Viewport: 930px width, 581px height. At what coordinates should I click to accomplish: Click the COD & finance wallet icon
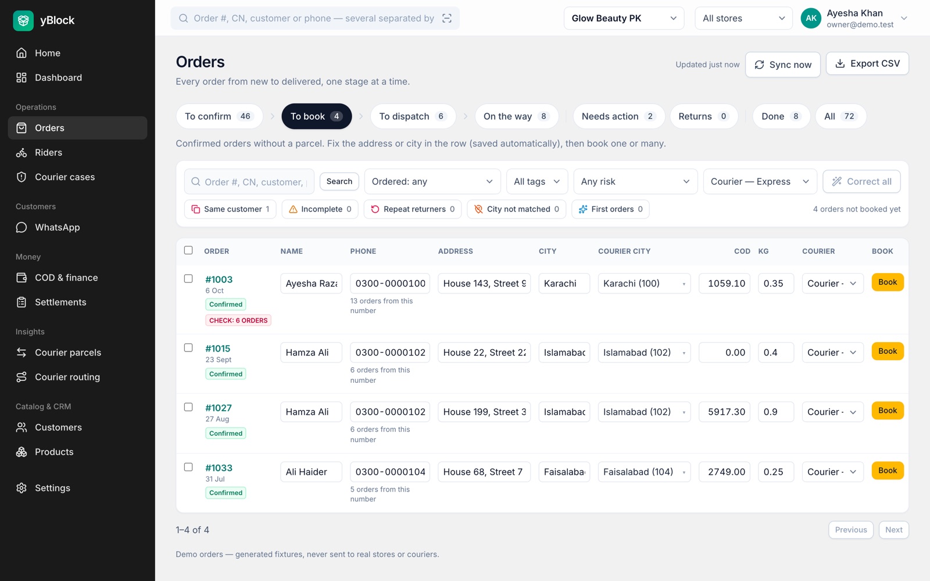[x=22, y=278]
